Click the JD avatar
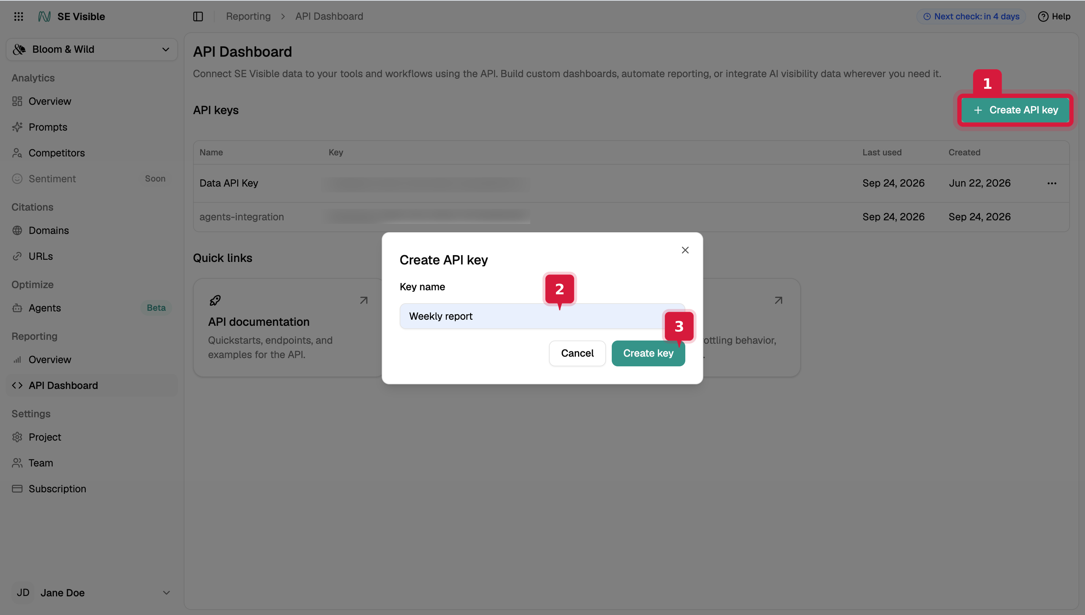The width and height of the screenshot is (1085, 615). pos(23,593)
